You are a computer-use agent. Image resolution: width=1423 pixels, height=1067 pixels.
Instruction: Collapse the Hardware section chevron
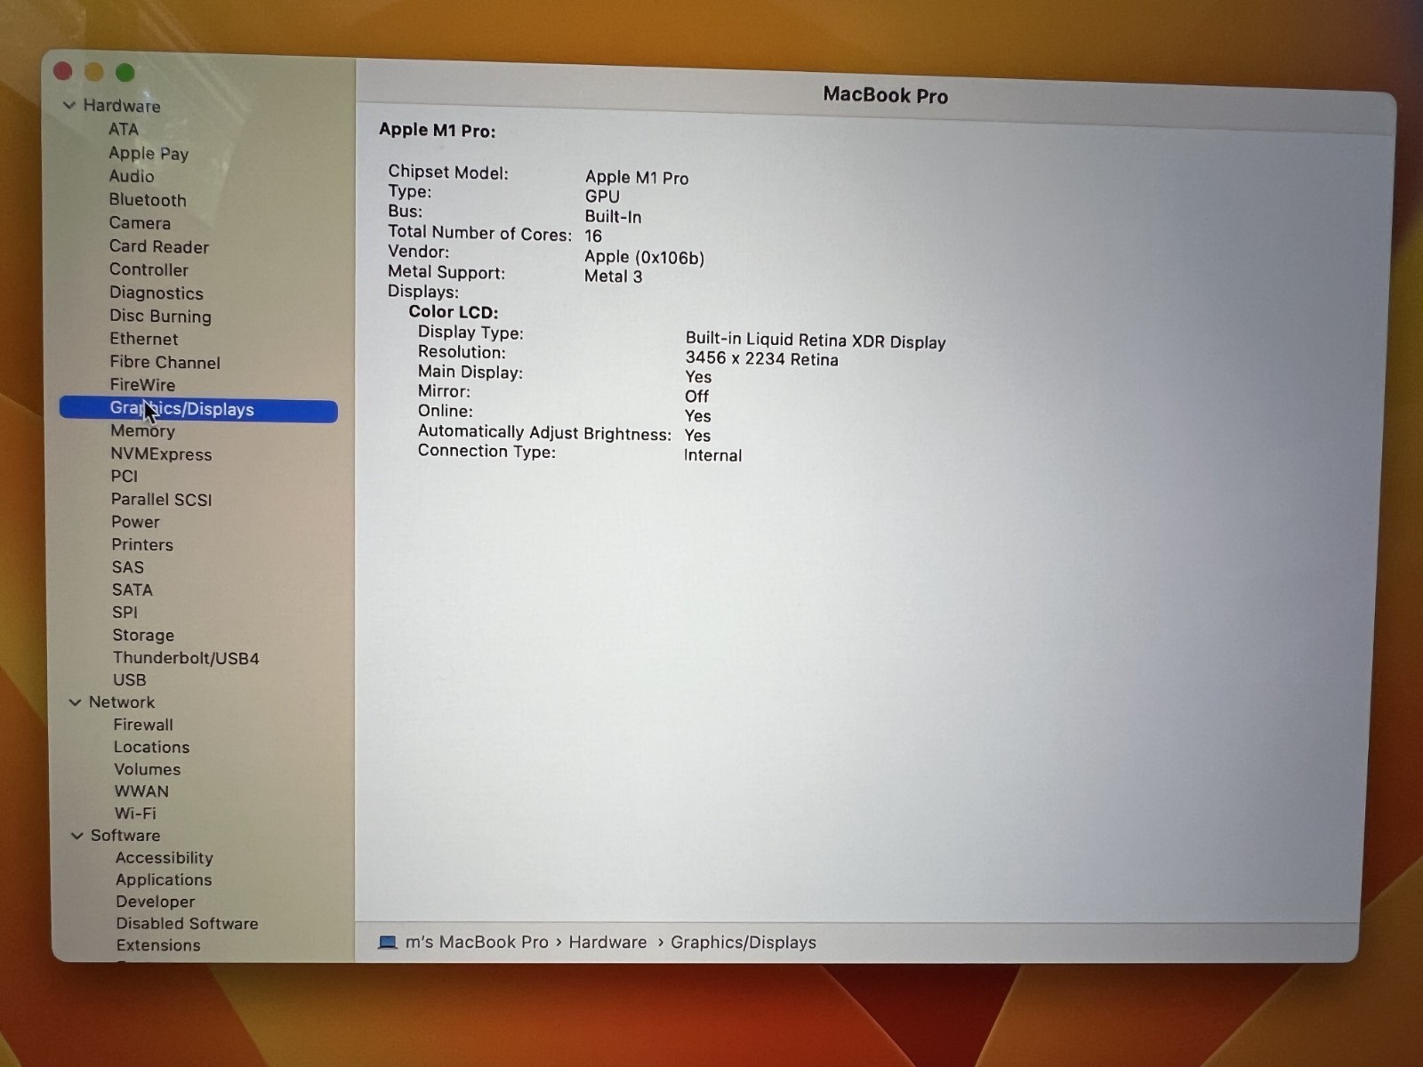click(69, 105)
